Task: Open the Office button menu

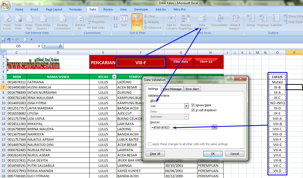Action: click(x=5, y=6)
